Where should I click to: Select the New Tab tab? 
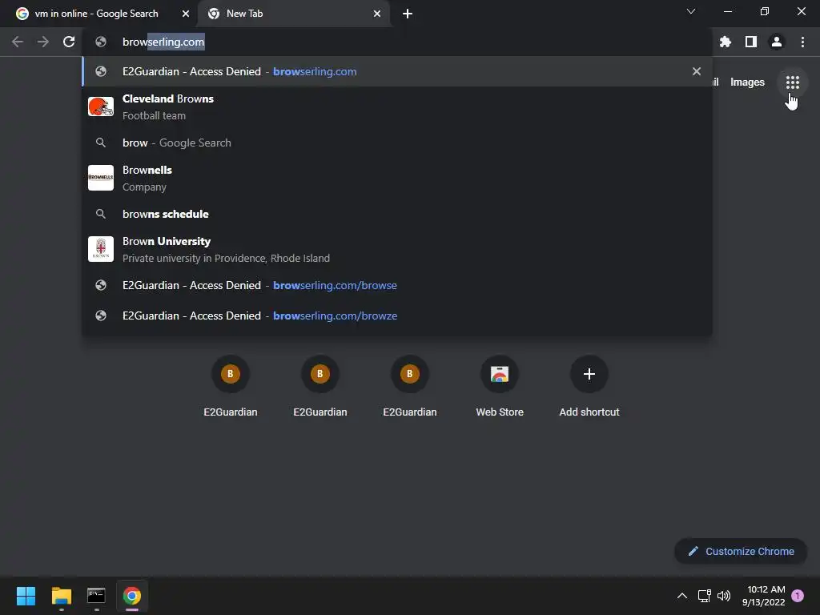coord(293,14)
